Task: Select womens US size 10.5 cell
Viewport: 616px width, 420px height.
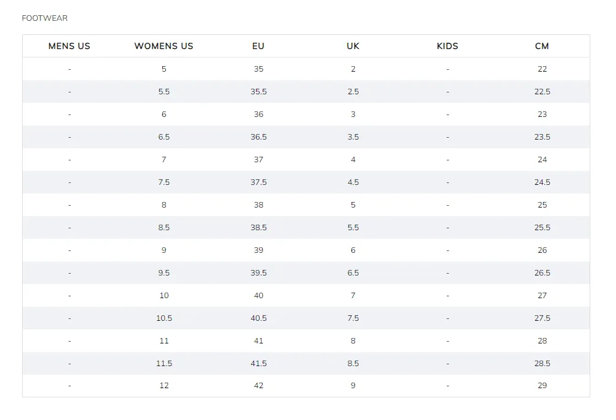Action: 164,318
